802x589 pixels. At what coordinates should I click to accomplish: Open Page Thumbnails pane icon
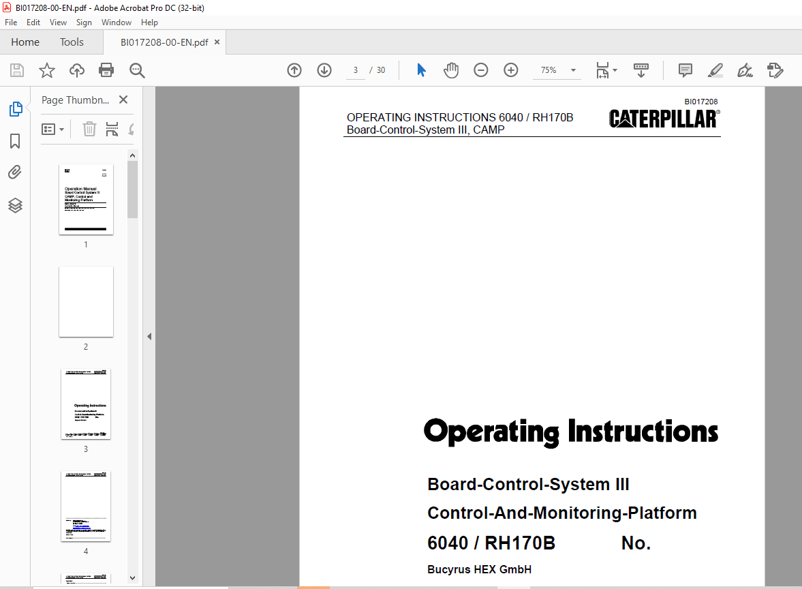pyautogui.click(x=16, y=109)
